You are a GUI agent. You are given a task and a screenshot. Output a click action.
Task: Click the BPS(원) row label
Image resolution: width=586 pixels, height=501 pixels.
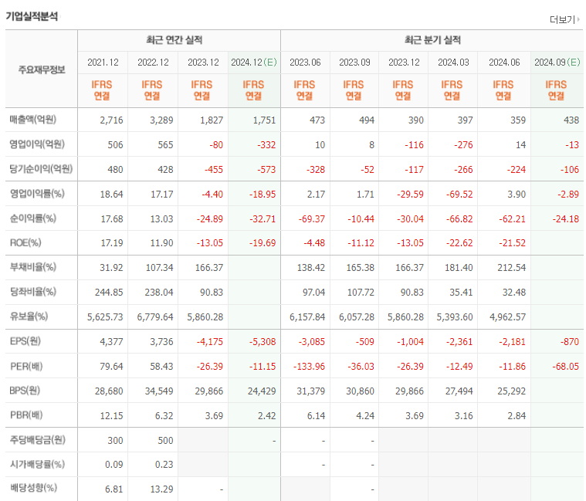[25, 391]
